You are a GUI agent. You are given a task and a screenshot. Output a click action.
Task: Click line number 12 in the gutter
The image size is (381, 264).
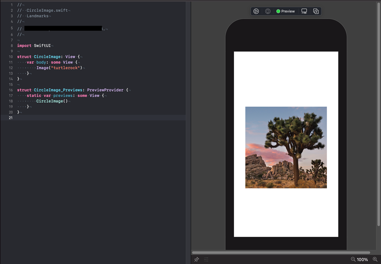click(x=11, y=68)
